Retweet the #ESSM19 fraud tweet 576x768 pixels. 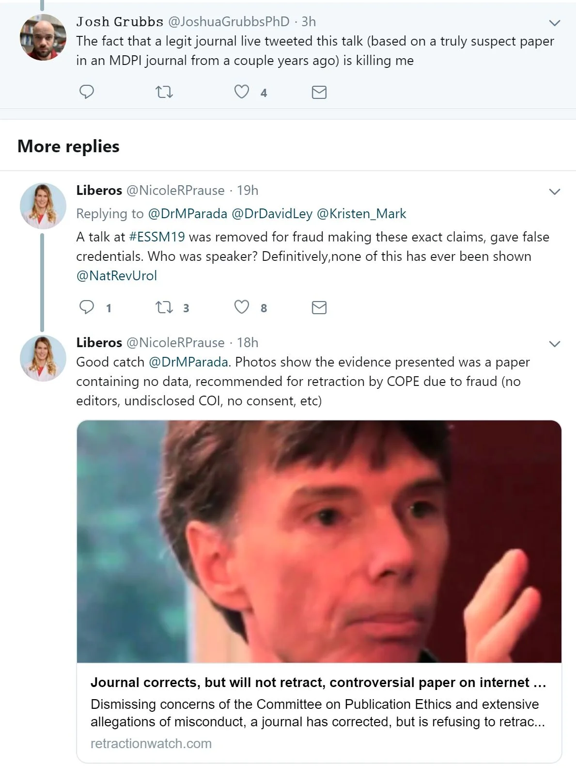(x=164, y=307)
